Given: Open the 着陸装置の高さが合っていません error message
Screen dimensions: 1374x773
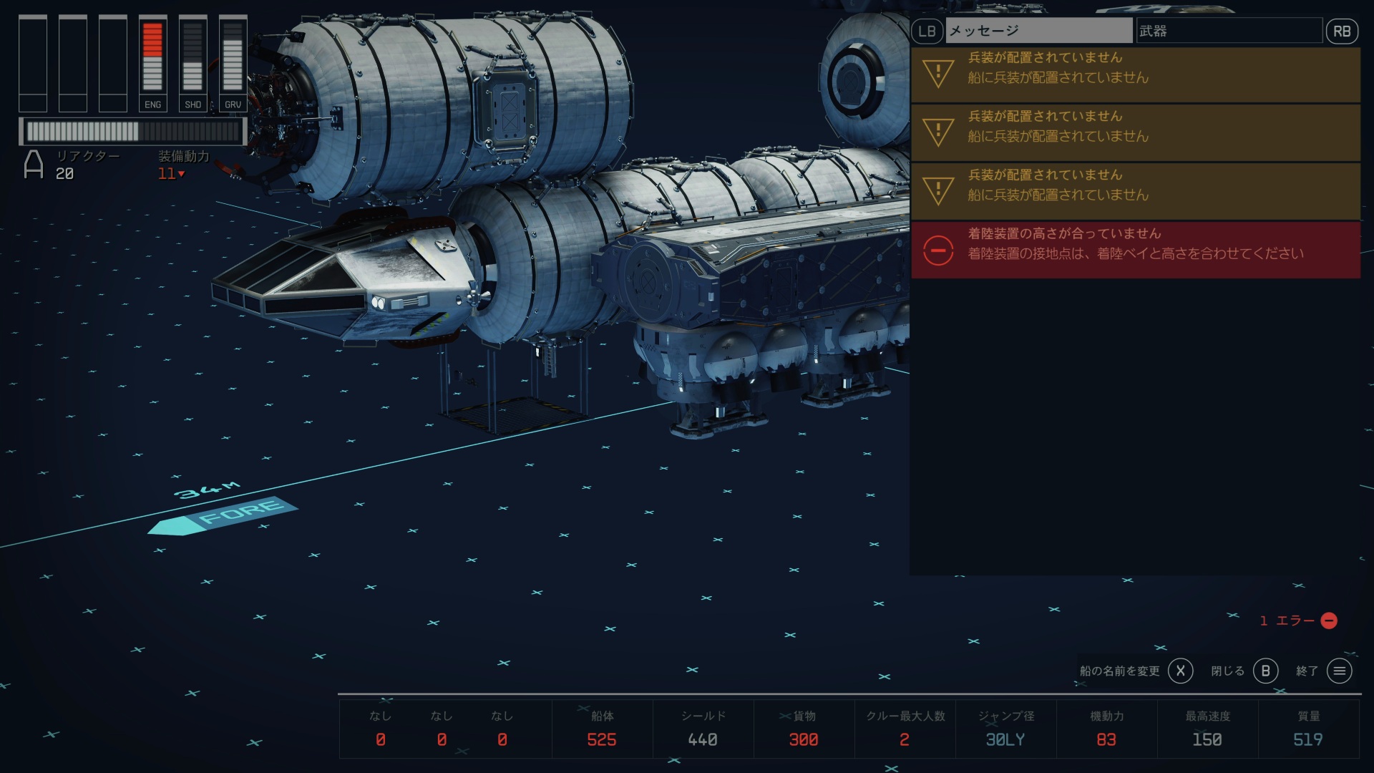Looking at the screenshot, I should click(x=1136, y=250).
